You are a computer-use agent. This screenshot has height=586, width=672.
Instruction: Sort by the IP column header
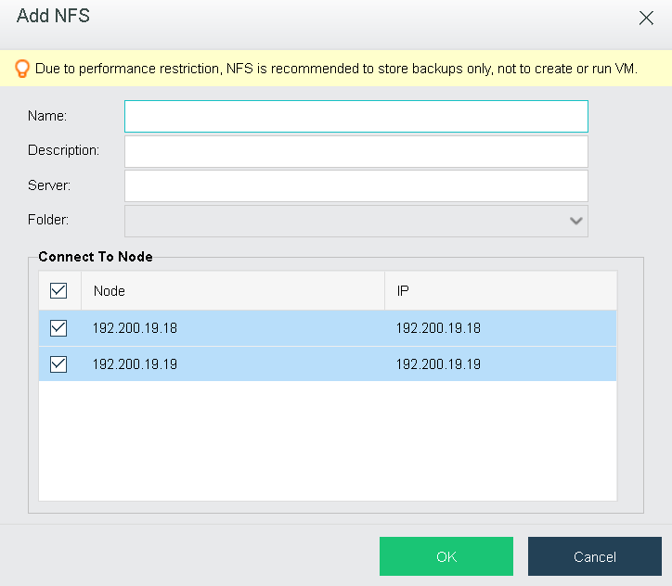coord(500,290)
